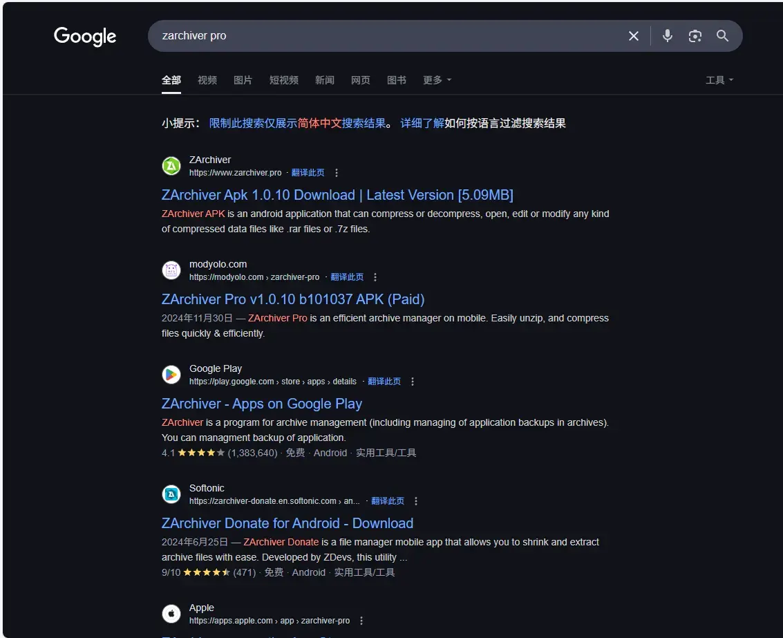Image resolution: width=783 pixels, height=638 pixels.
Task: Switch to the 短视频 tab
Action: click(283, 80)
